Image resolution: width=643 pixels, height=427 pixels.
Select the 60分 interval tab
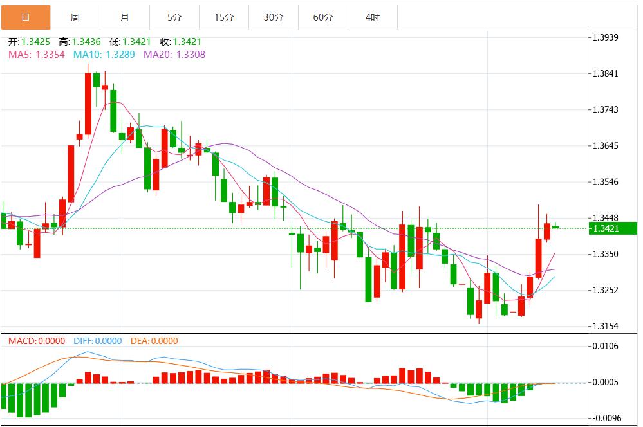(x=323, y=17)
